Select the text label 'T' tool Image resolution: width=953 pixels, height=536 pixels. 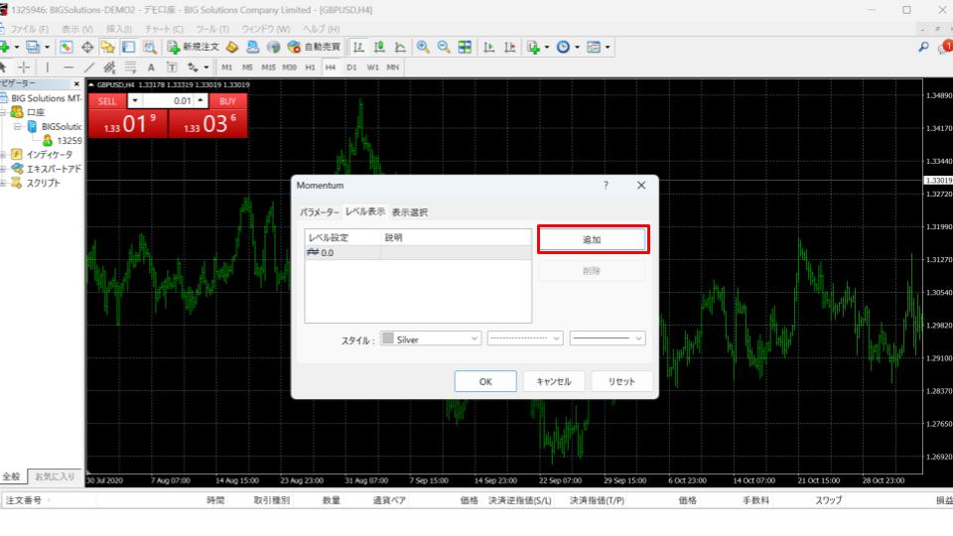pos(172,67)
